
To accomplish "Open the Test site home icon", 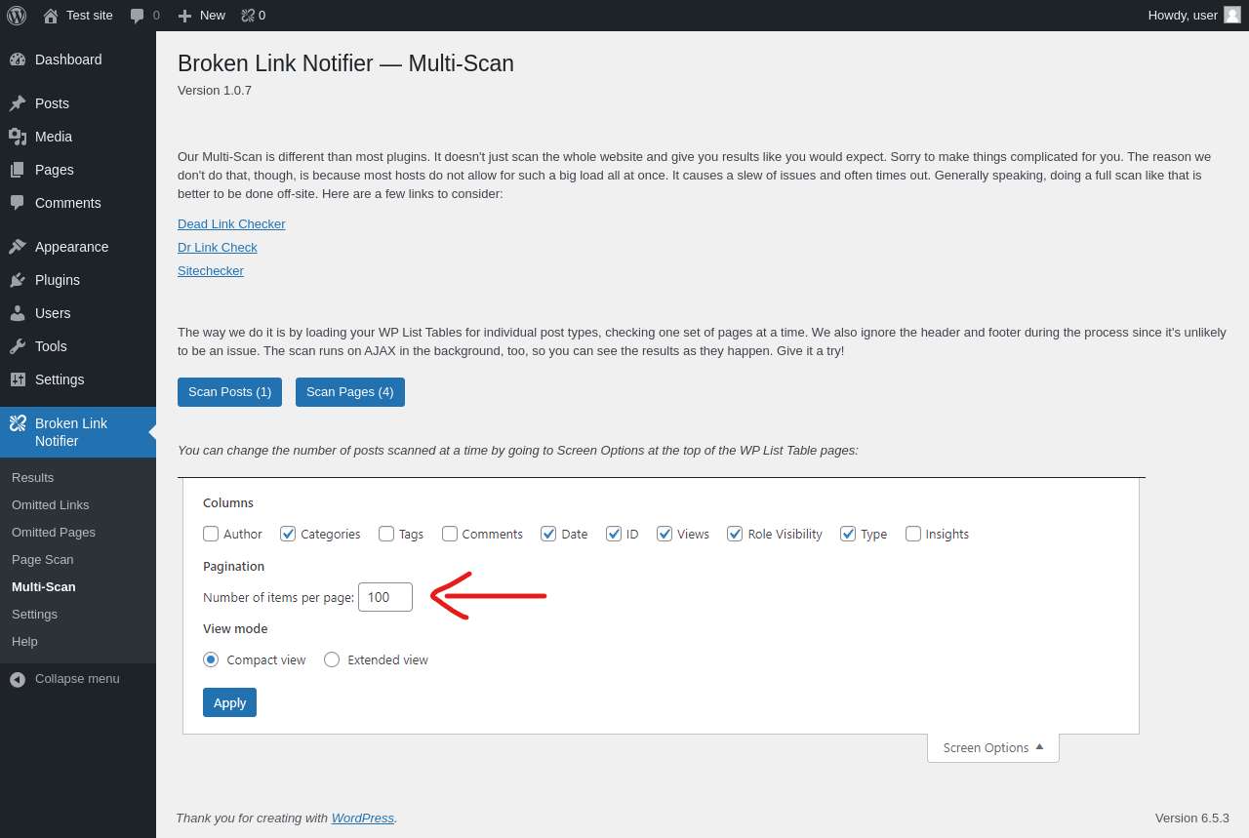I will pos(51,16).
